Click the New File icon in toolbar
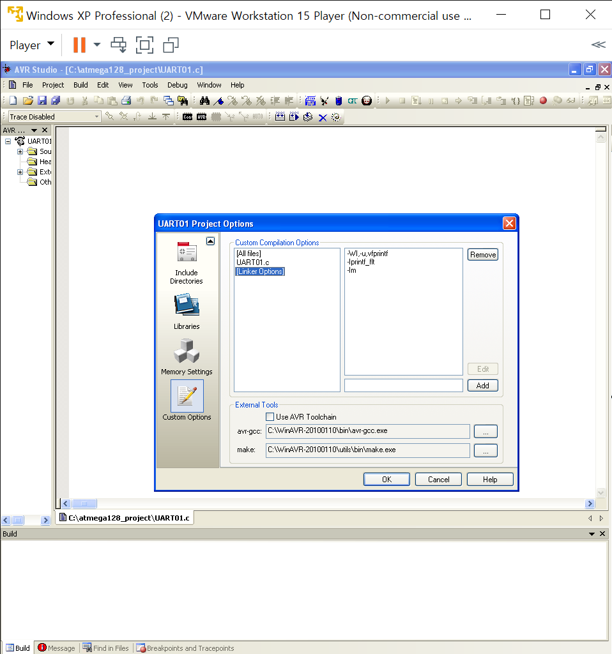Screen dimensions: 612x654 (x=13, y=100)
